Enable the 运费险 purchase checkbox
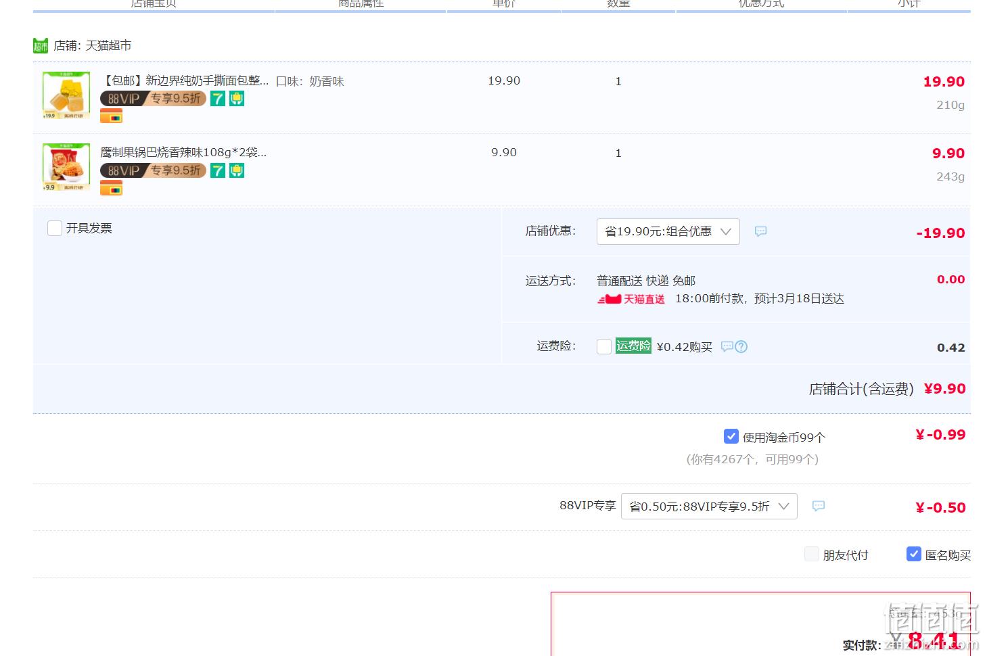This screenshot has height=656, width=985. [604, 346]
